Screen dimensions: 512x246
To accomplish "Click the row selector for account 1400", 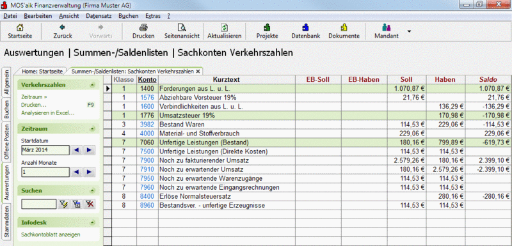I will 108,88.
